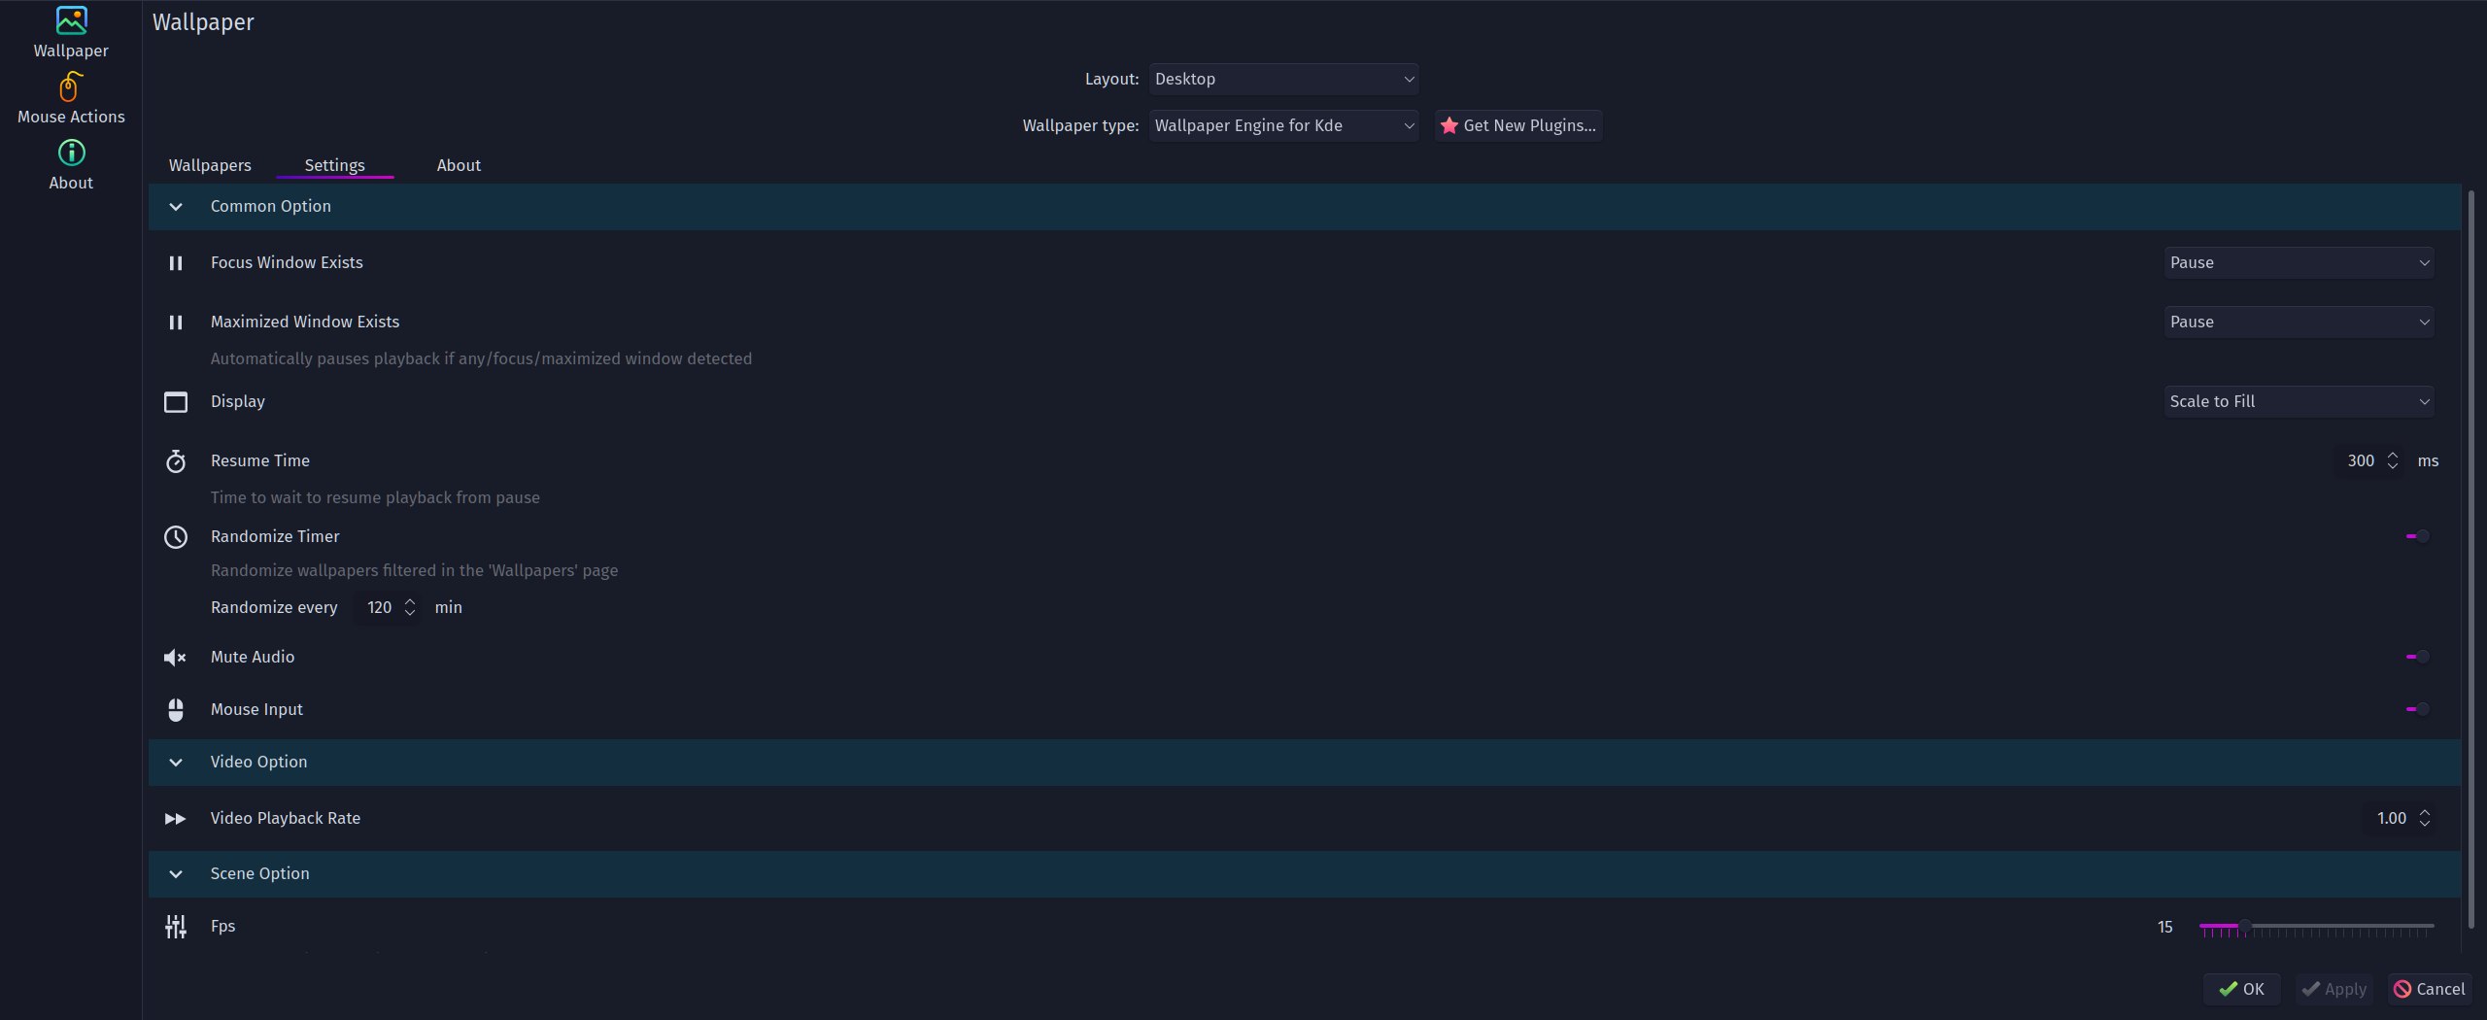Open the Display Scale to Fill dropdown
The height and width of the screenshot is (1020, 2487).
[x=2299, y=401]
